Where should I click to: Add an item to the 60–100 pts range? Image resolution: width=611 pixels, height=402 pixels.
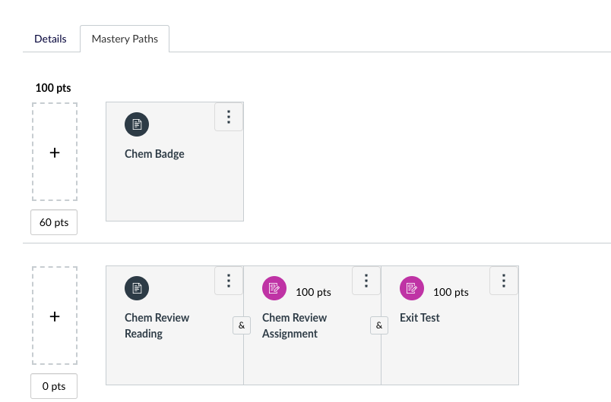(x=55, y=152)
